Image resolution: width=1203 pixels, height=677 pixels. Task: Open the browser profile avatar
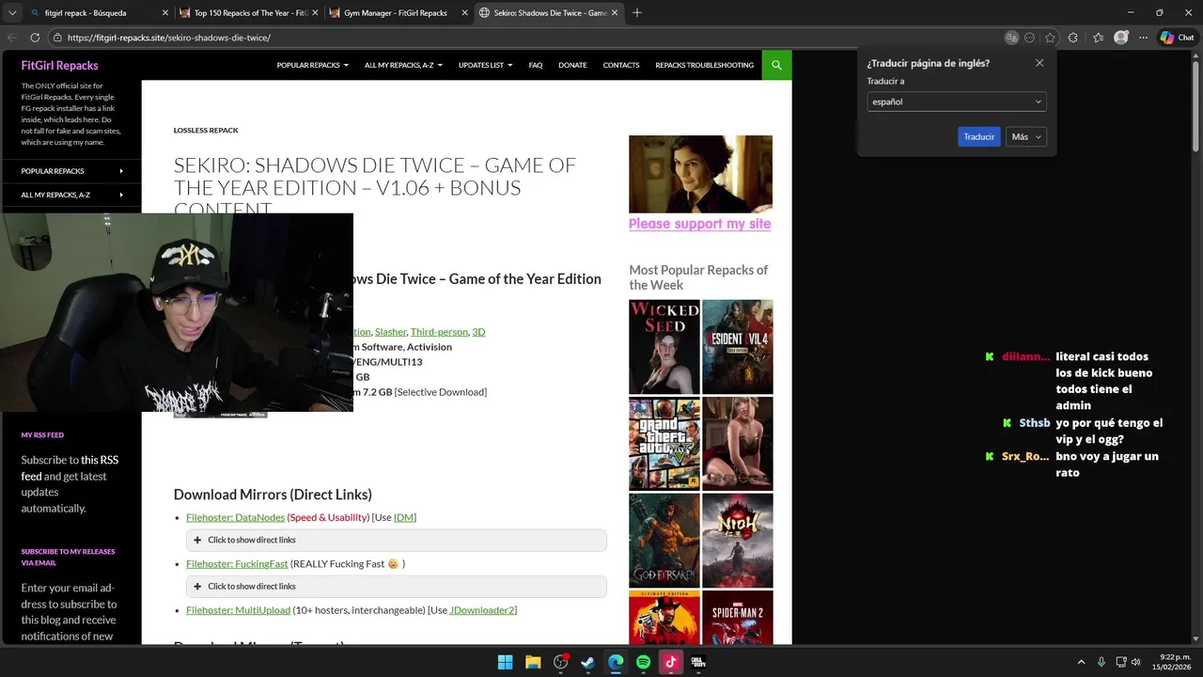[x=1120, y=38]
